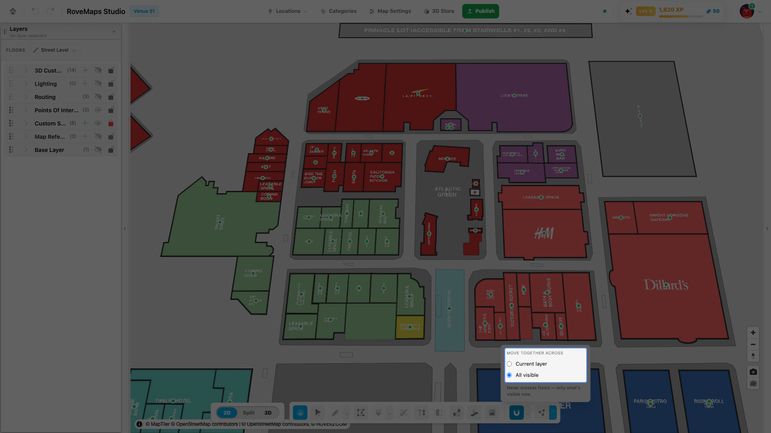
Task: Open the user avatar menu
Action: pyautogui.click(x=747, y=11)
